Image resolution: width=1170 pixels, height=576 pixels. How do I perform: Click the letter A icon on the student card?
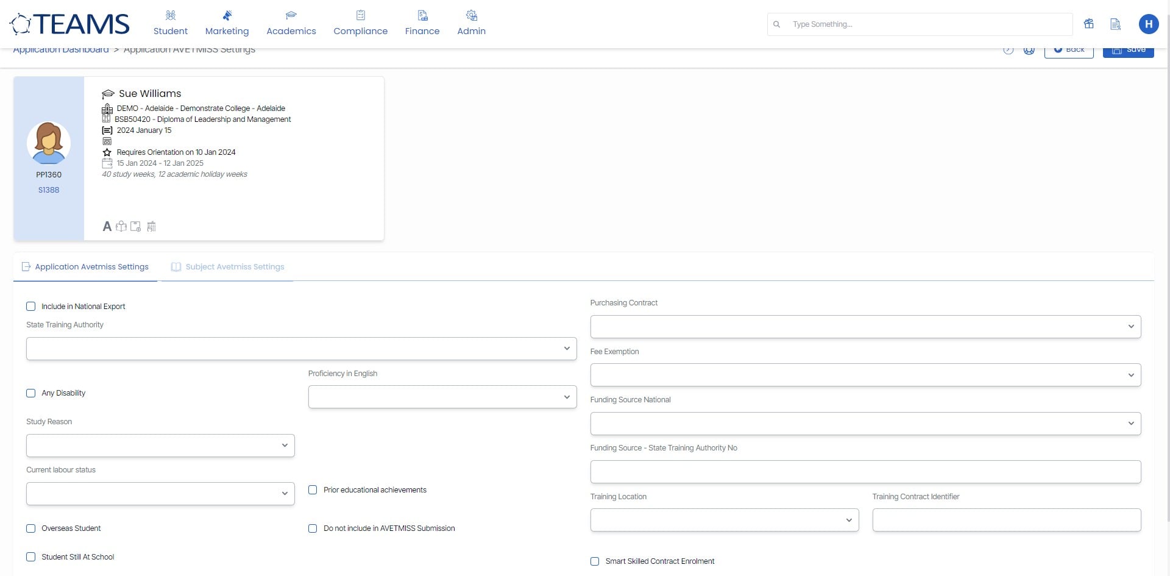coord(107,226)
